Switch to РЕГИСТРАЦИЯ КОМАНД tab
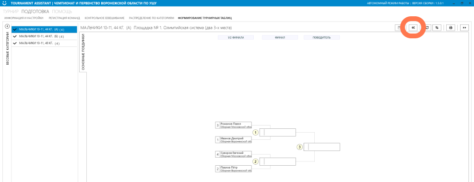The image size is (474, 182). tap(64, 18)
